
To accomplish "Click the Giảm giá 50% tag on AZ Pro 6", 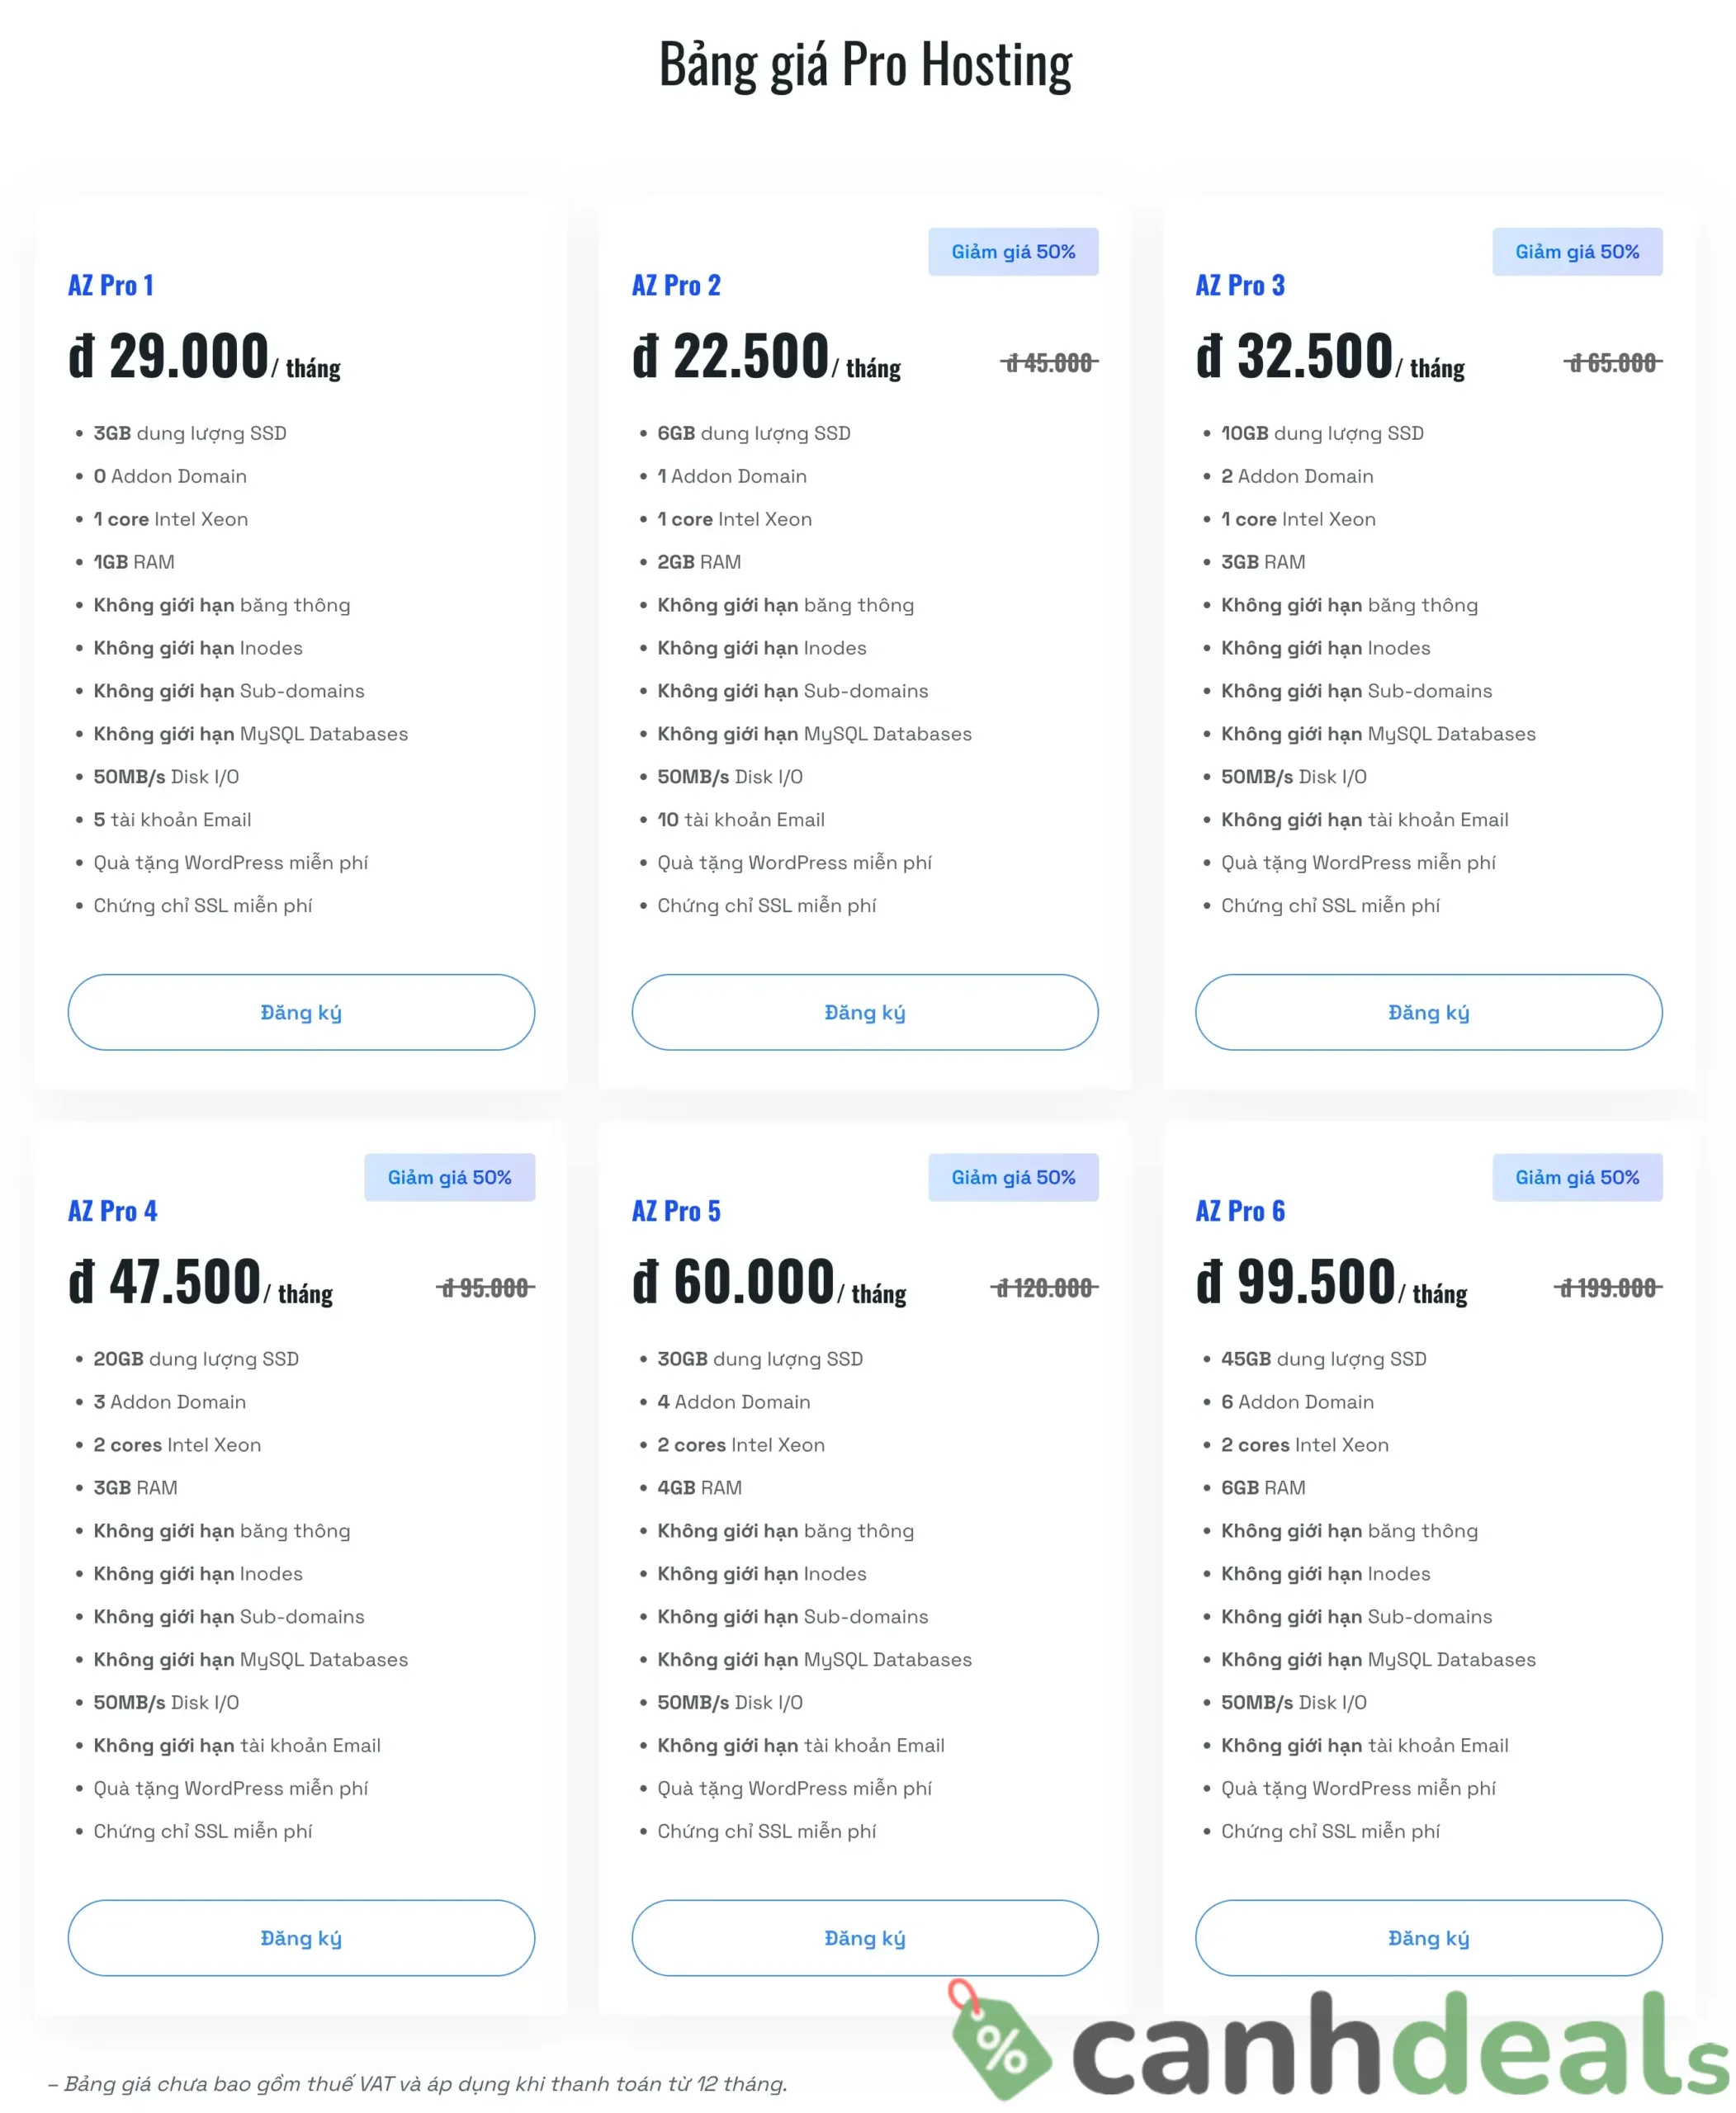I will [1576, 1177].
